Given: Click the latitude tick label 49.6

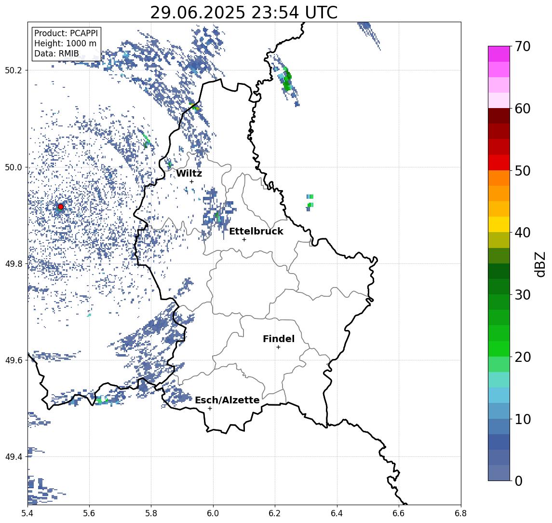Looking at the screenshot, I should tap(13, 360).
